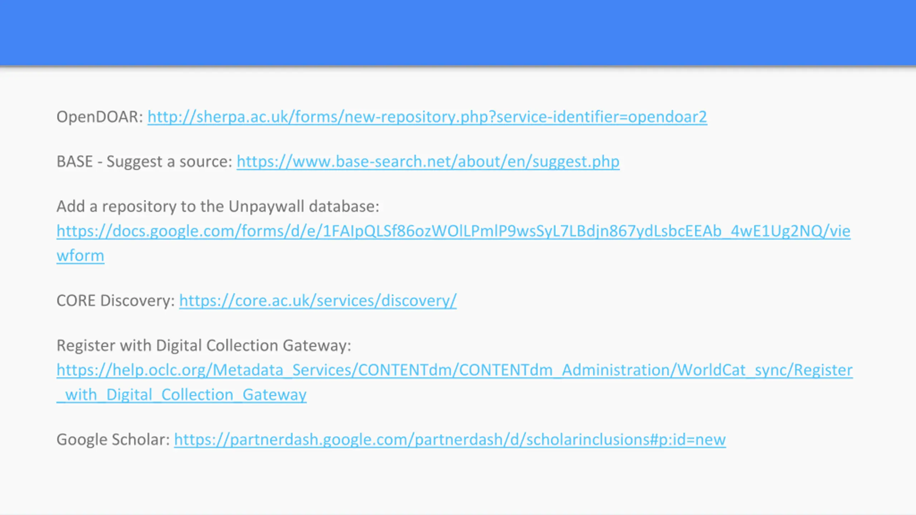The image size is (916, 515).
Task: Click the empty slide area below Google Scholar line
Action: point(458,483)
